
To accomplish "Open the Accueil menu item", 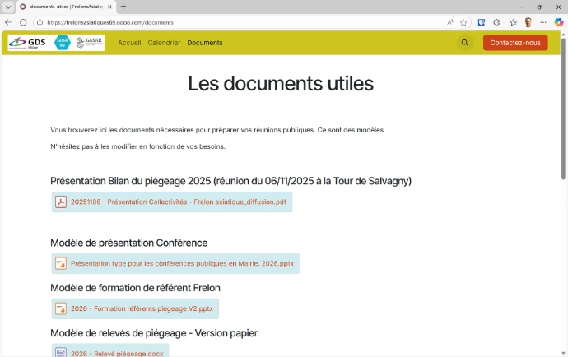I will (x=129, y=43).
